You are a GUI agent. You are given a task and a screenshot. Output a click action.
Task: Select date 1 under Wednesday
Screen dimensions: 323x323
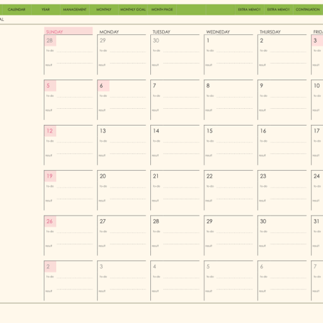pos(208,41)
